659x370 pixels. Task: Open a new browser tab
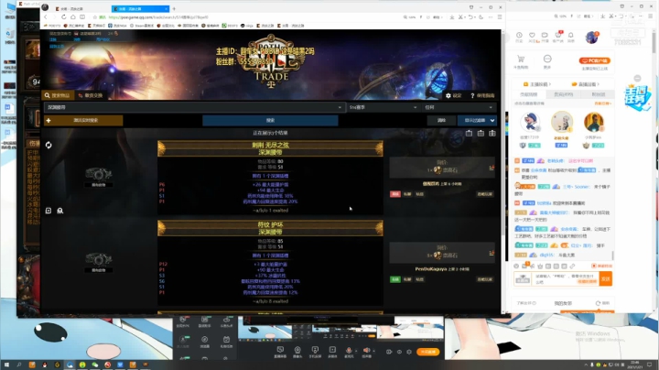click(174, 9)
